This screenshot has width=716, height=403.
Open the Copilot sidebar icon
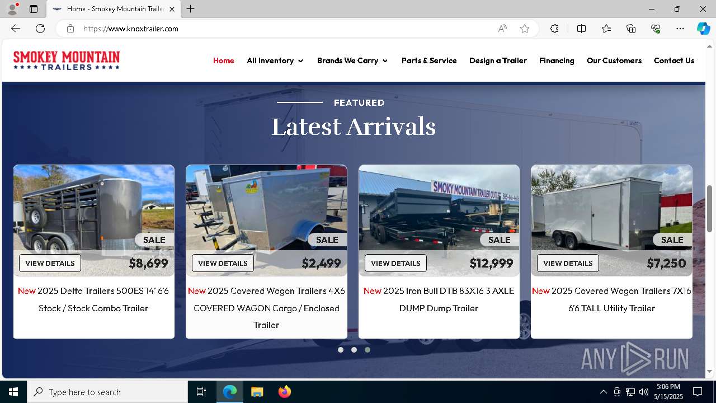pos(703,29)
